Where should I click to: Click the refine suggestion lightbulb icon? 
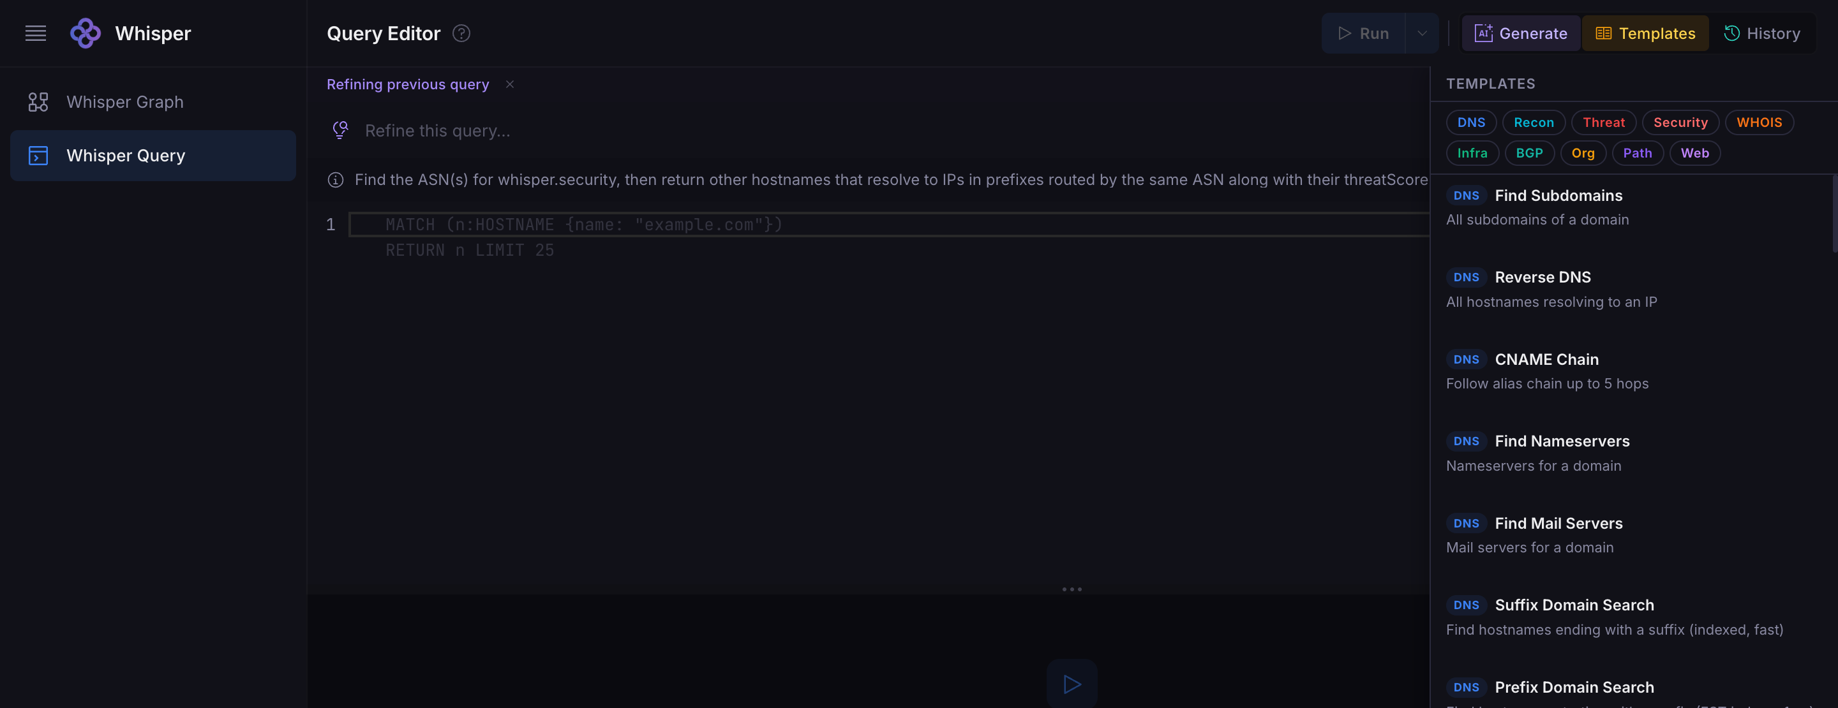340,129
